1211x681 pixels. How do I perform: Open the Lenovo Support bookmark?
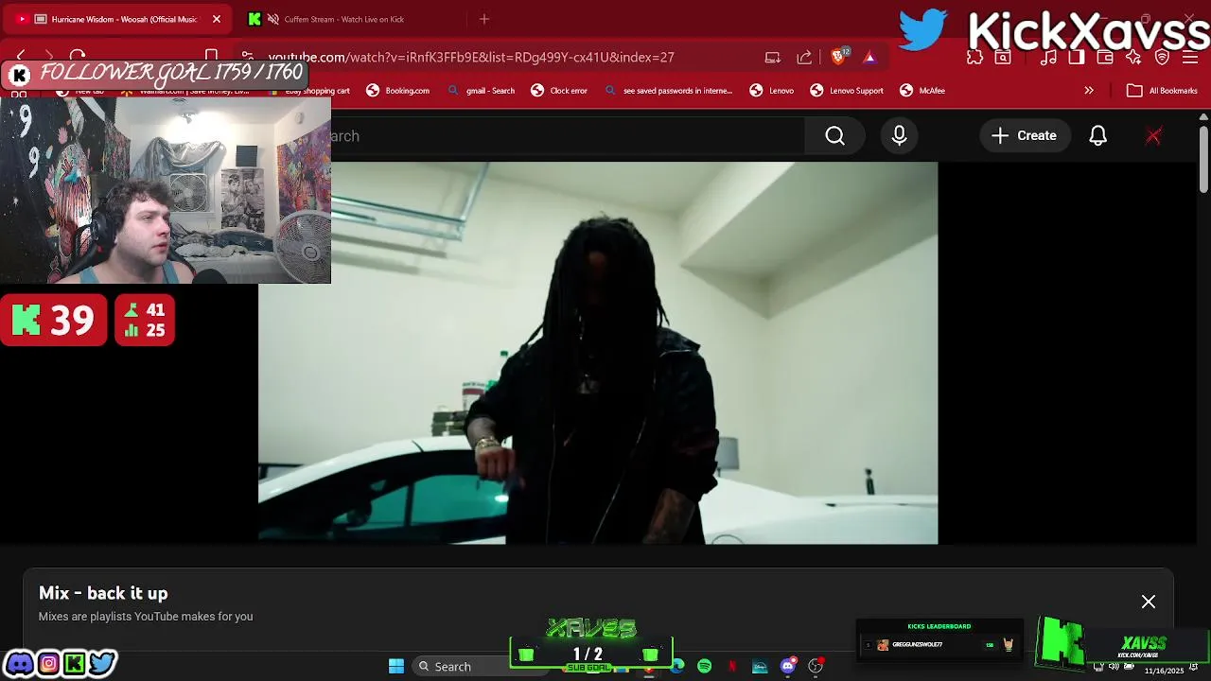(847, 91)
